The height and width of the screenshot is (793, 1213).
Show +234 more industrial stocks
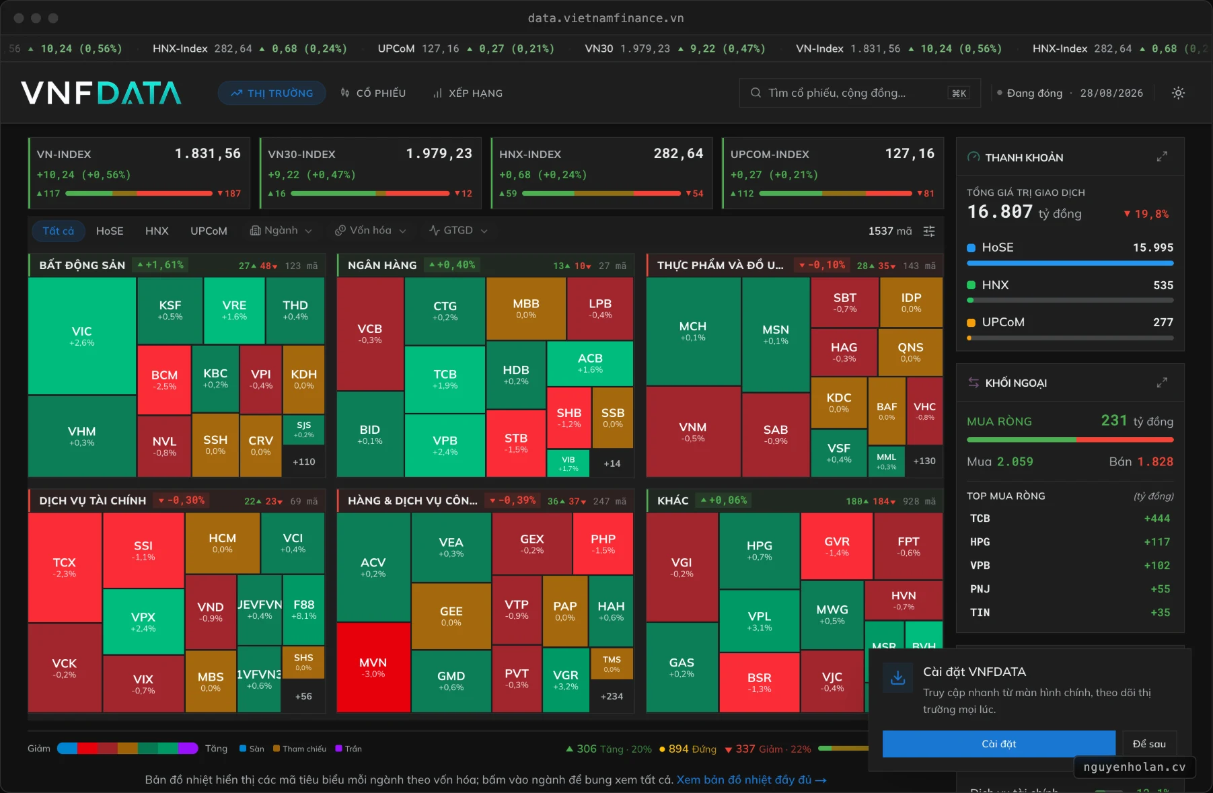(612, 696)
